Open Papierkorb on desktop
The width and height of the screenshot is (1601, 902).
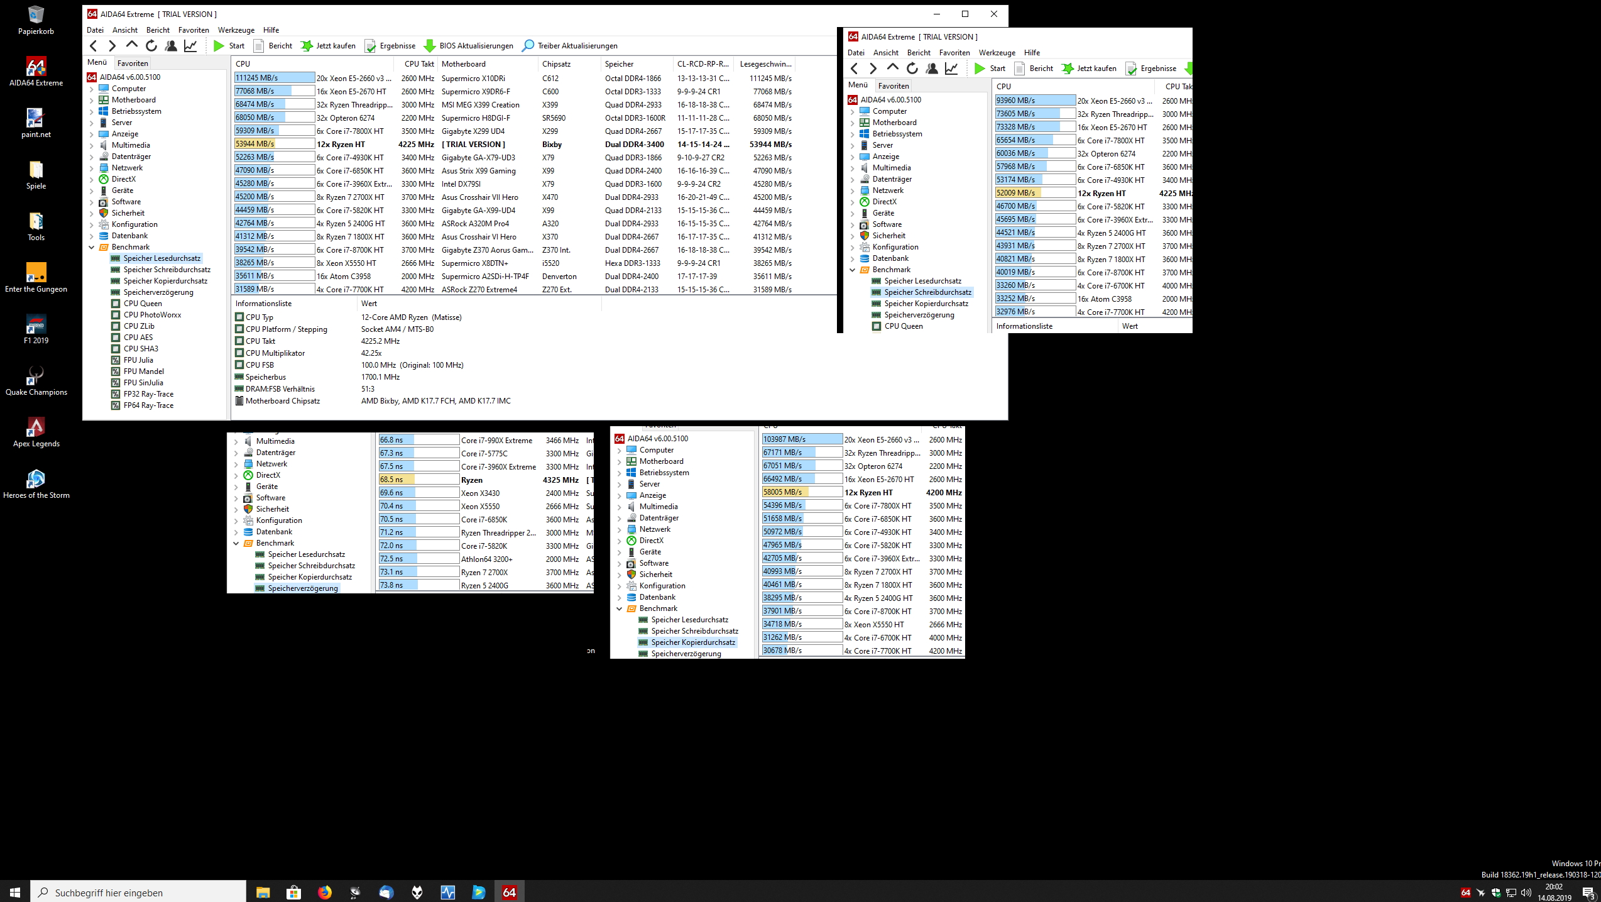(x=36, y=19)
